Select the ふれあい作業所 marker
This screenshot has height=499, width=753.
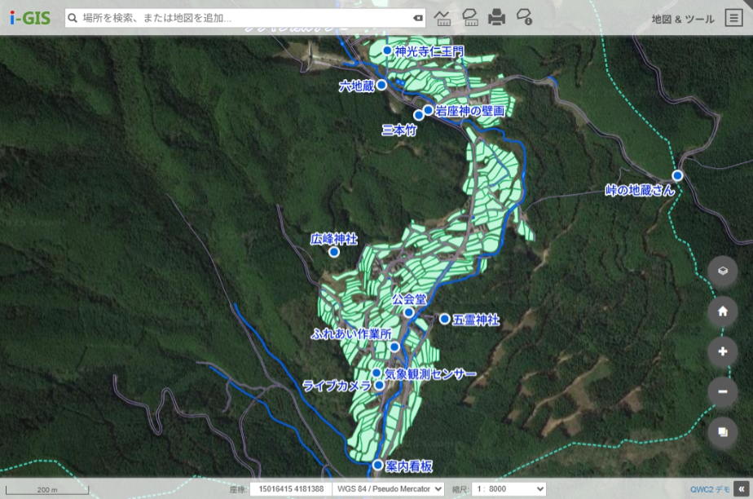pyautogui.click(x=394, y=347)
